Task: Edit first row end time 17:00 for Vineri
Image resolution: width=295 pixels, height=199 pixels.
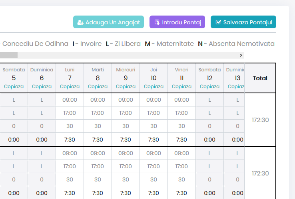Action: [x=181, y=113]
